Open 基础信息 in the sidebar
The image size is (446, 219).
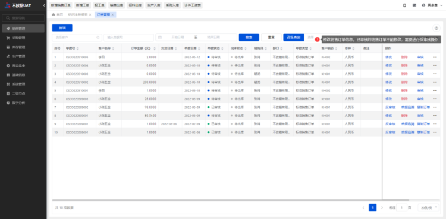pos(23,75)
